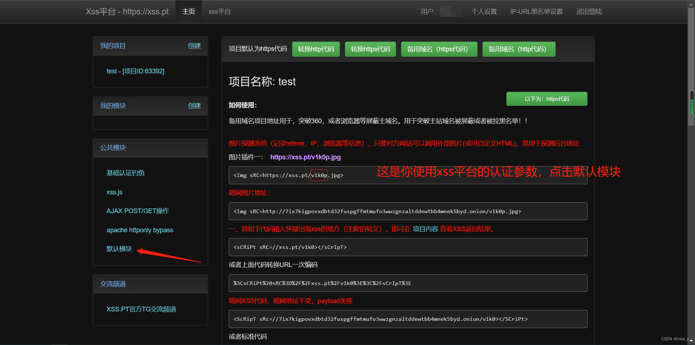The height and width of the screenshot is (345, 695).
Task: Select the URL-encoded %3CsCRiPt code box
Action: tap(408, 283)
